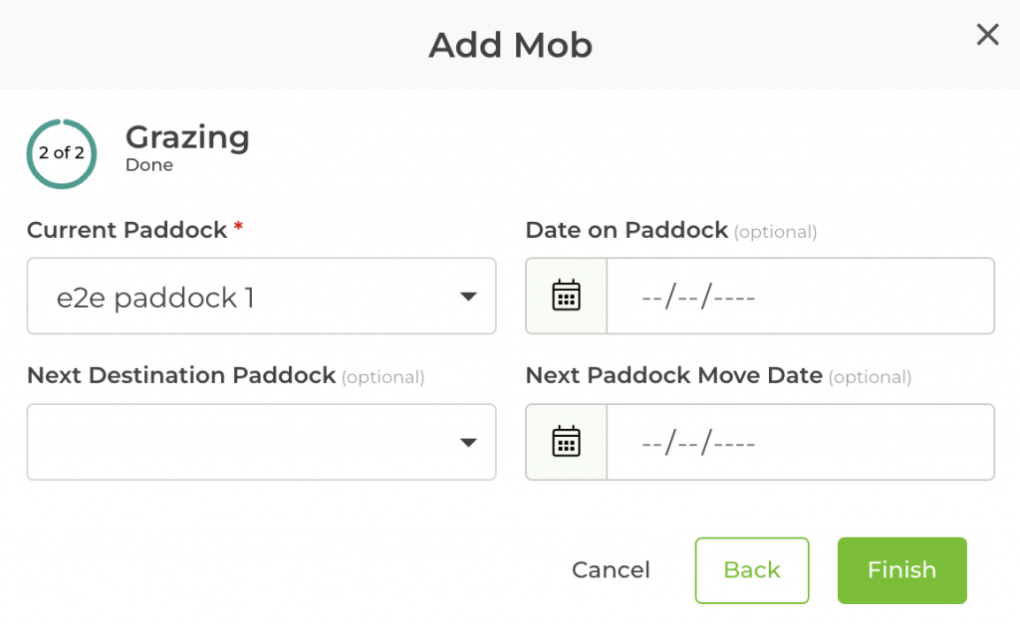Image resolution: width=1020 pixels, height=627 pixels.
Task: Open calendar picker for Date on Paddock
Action: click(x=566, y=297)
